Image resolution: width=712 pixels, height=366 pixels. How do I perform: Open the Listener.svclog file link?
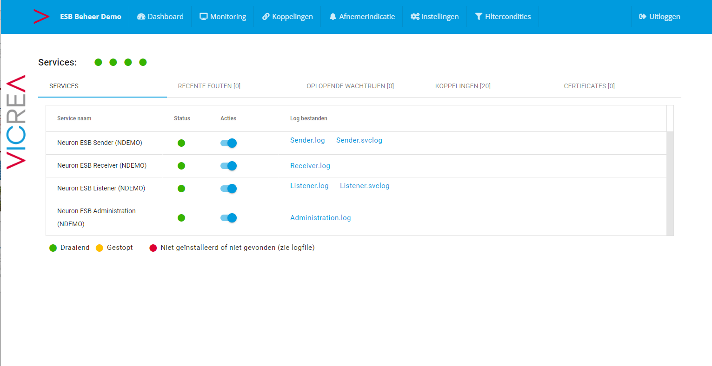365,186
